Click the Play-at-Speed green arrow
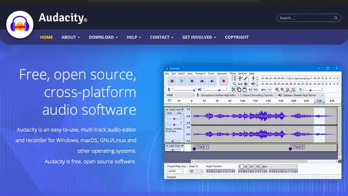 tap(301, 90)
